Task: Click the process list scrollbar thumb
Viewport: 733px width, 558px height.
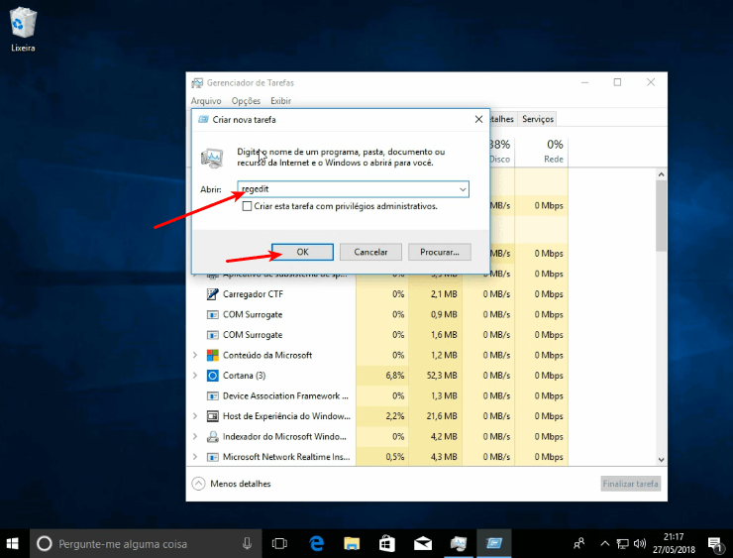Action: tap(661, 216)
